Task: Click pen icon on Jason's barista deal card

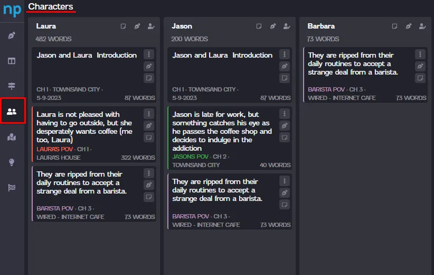Action: coord(284,193)
